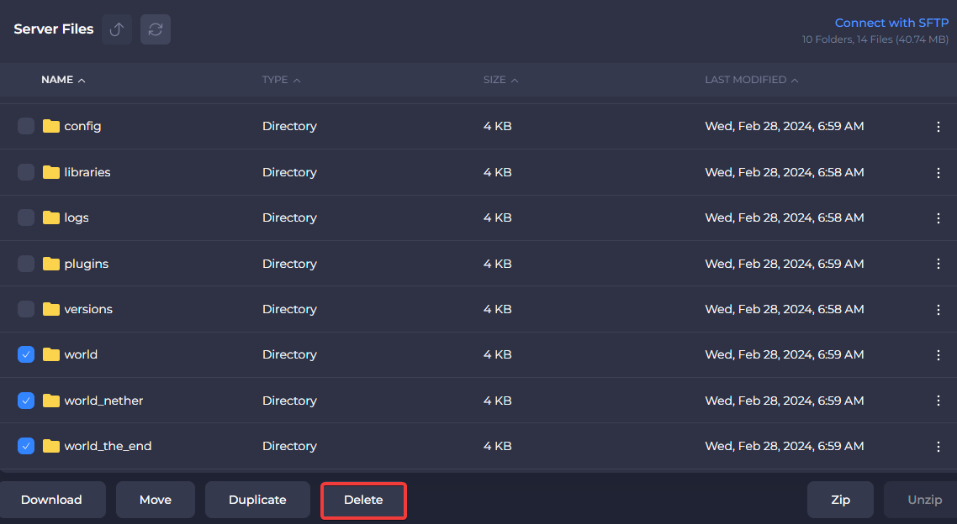Viewport: 957px width, 524px height.
Task: Select the config folder checkbox
Action: [x=26, y=126]
